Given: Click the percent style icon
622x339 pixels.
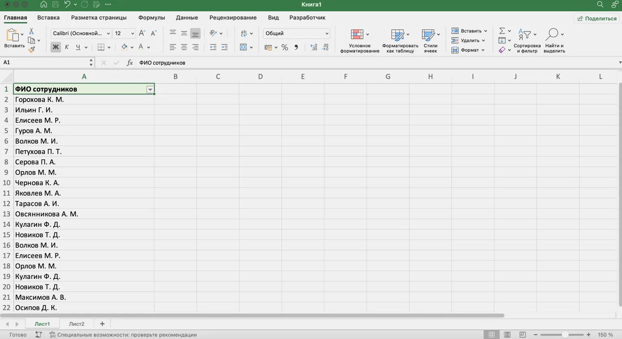Looking at the screenshot, I should coord(285,48).
